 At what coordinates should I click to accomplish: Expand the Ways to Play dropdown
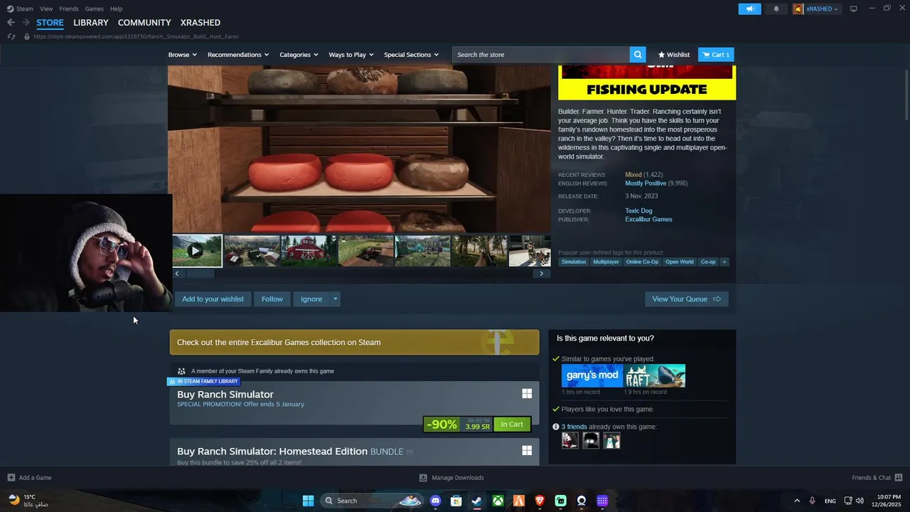tap(351, 55)
